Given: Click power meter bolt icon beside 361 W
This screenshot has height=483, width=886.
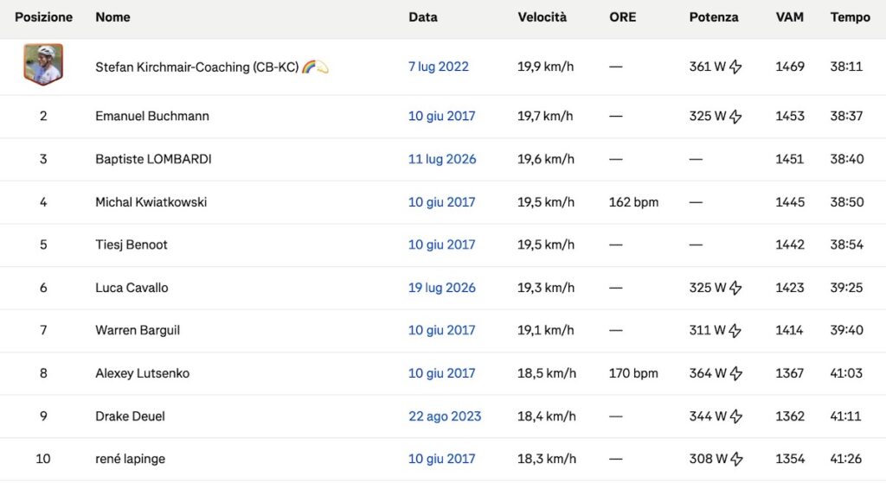Looking at the screenshot, I should 735,67.
